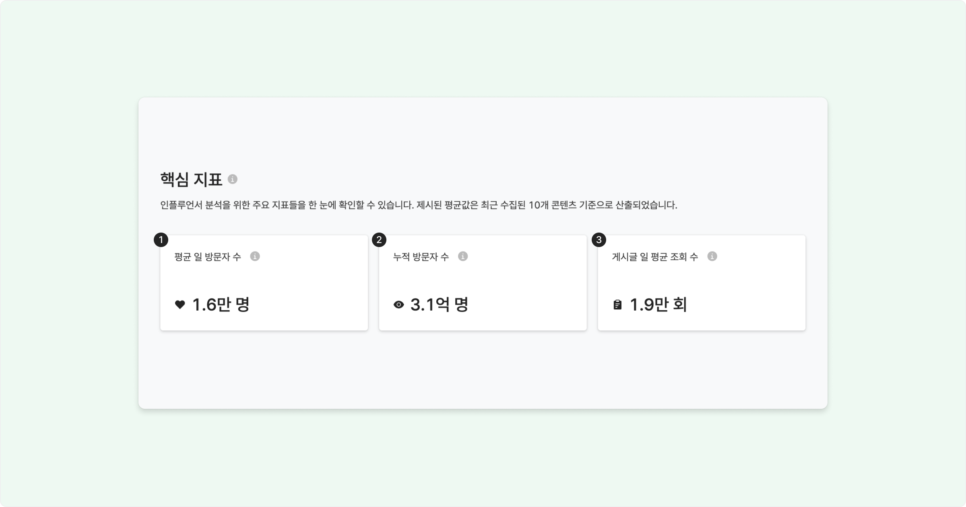Click the number 1 badge marker
Viewport: 966px width, 507px height.
coord(161,240)
